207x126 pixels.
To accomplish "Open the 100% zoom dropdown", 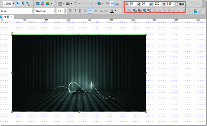I will [x=13, y=4].
